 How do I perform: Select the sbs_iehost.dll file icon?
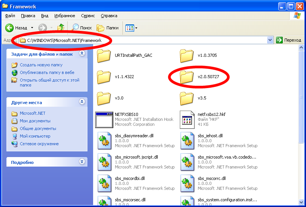pos(187,141)
